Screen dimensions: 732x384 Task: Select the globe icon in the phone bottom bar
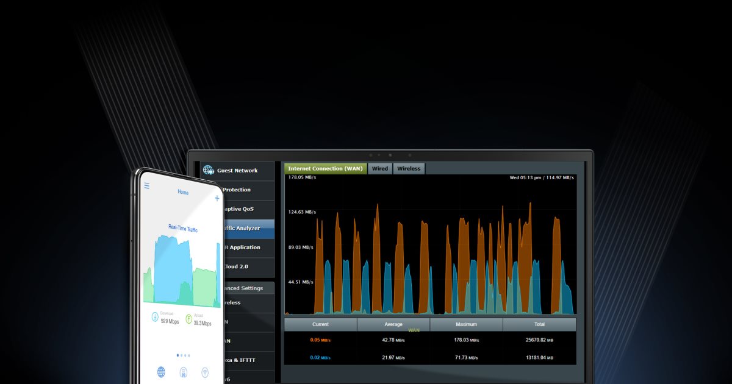tap(161, 372)
